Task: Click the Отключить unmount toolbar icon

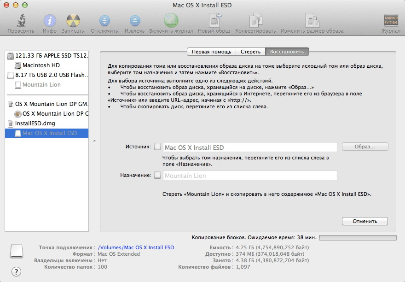Action: click(x=104, y=21)
